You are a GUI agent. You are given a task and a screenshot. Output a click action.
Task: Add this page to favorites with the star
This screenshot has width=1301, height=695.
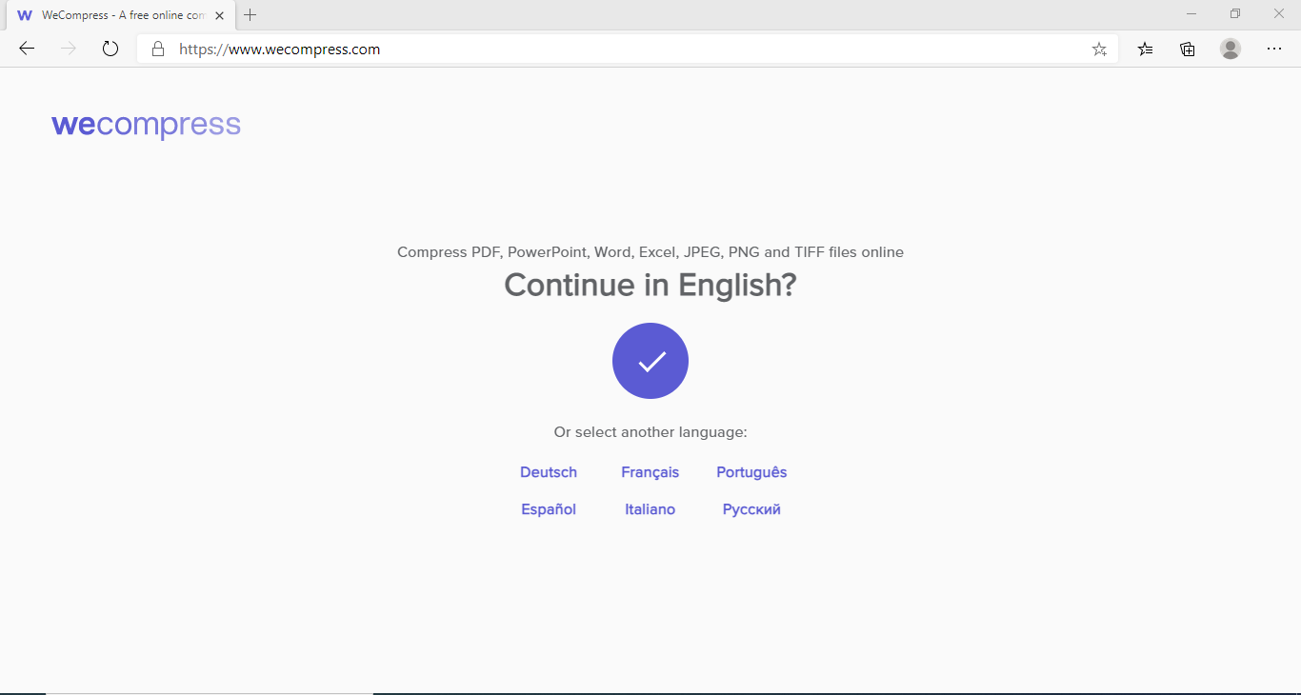[1099, 49]
